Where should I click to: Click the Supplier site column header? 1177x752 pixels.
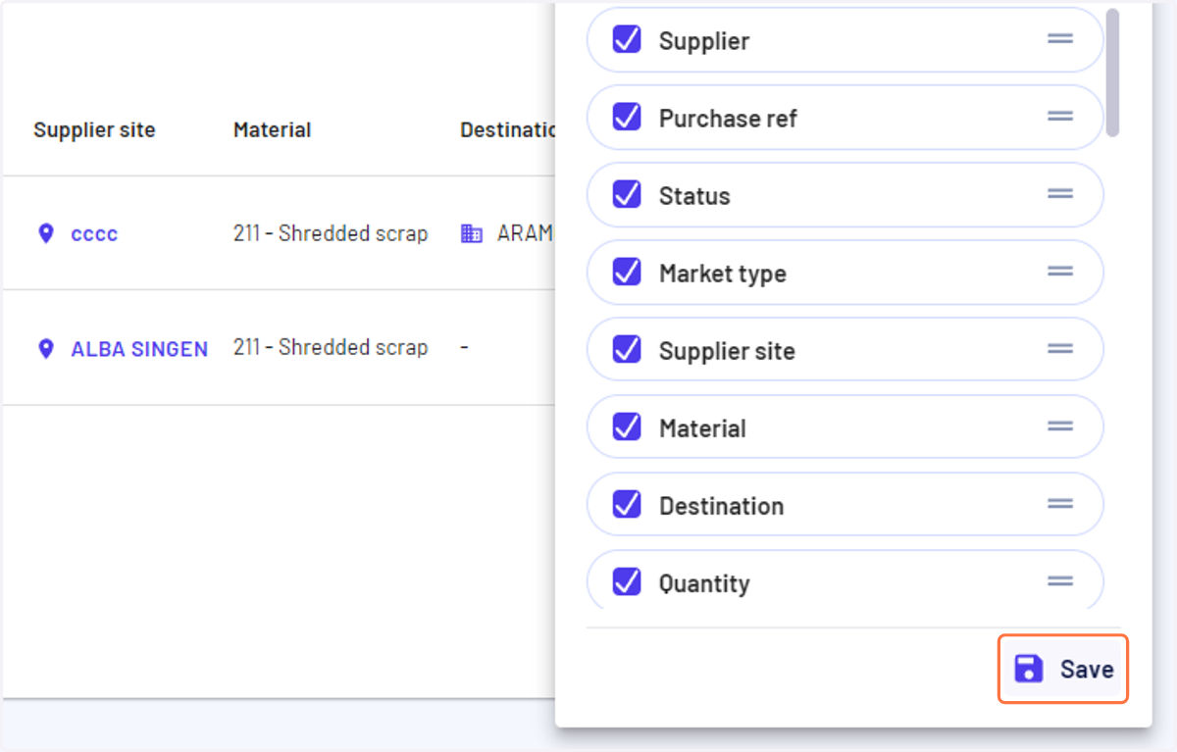click(94, 130)
